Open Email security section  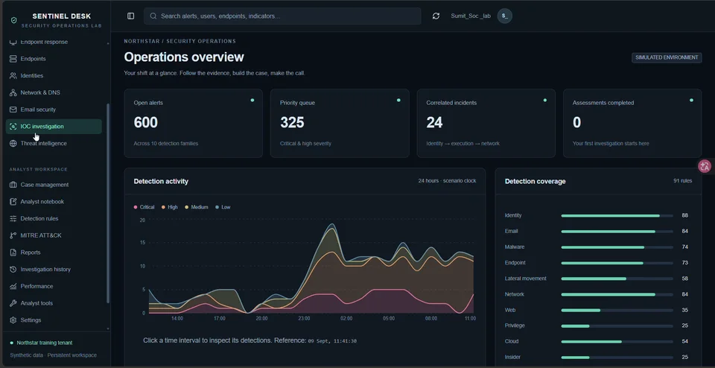click(x=54, y=110)
